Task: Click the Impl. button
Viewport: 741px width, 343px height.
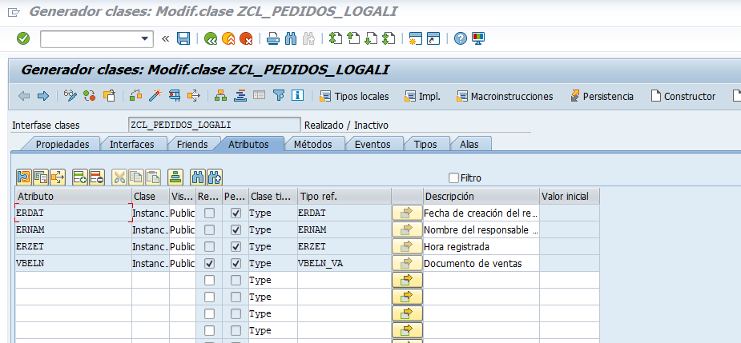Action: 422,96
